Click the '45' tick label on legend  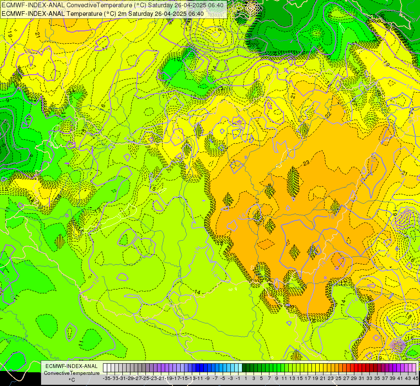point(415,378)
